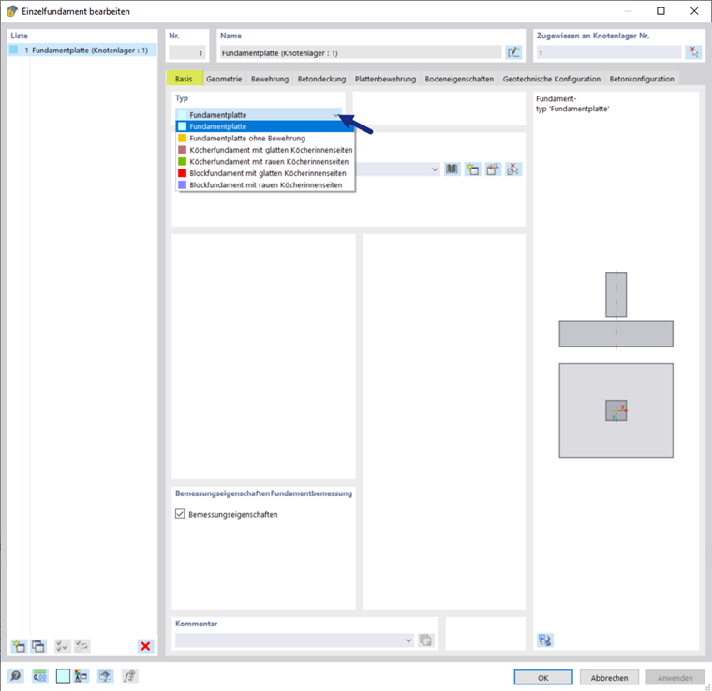Switch to the Geometrie tab
712x691 pixels.
(224, 79)
